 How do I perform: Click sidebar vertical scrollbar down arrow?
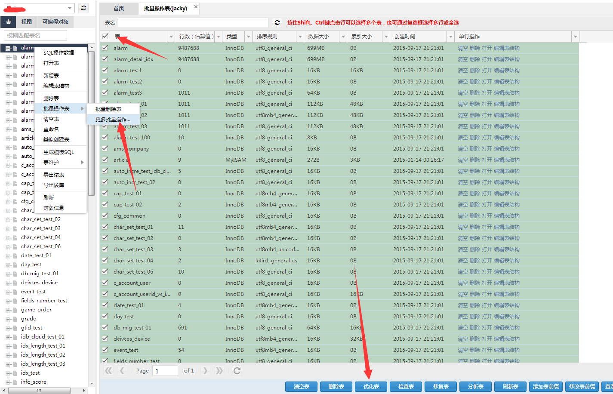(91, 383)
